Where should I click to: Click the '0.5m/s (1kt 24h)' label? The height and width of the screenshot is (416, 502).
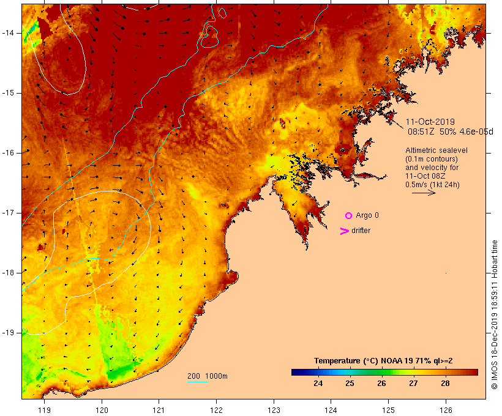point(432,185)
